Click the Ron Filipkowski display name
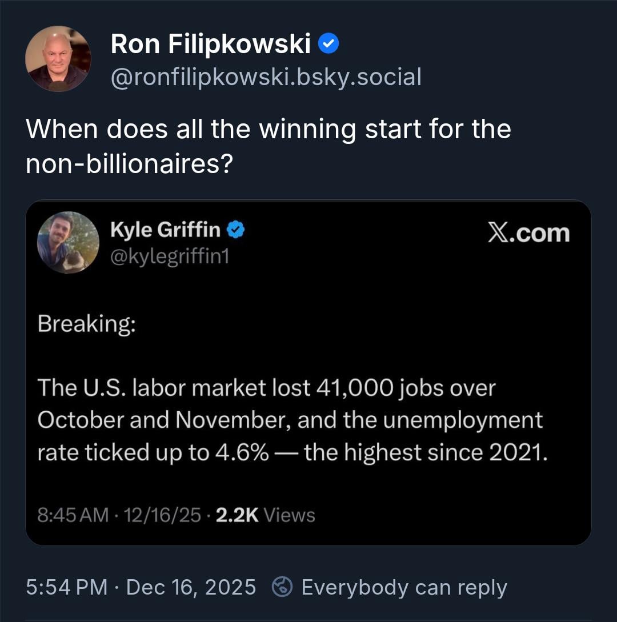 point(210,44)
